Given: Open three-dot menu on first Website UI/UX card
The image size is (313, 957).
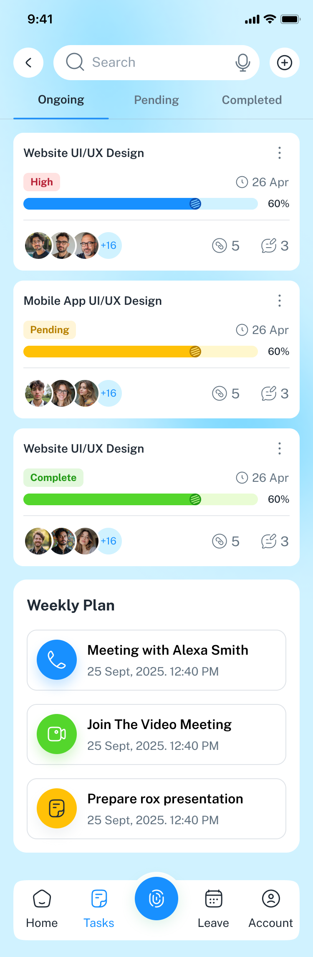Looking at the screenshot, I should tap(280, 153).
